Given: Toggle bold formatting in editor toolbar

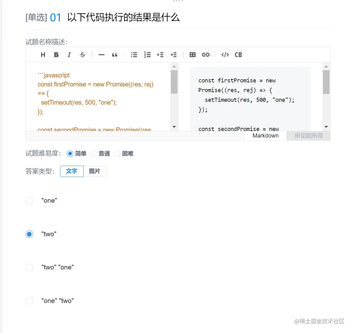Looking at the screenshot, I should [56, 55].
